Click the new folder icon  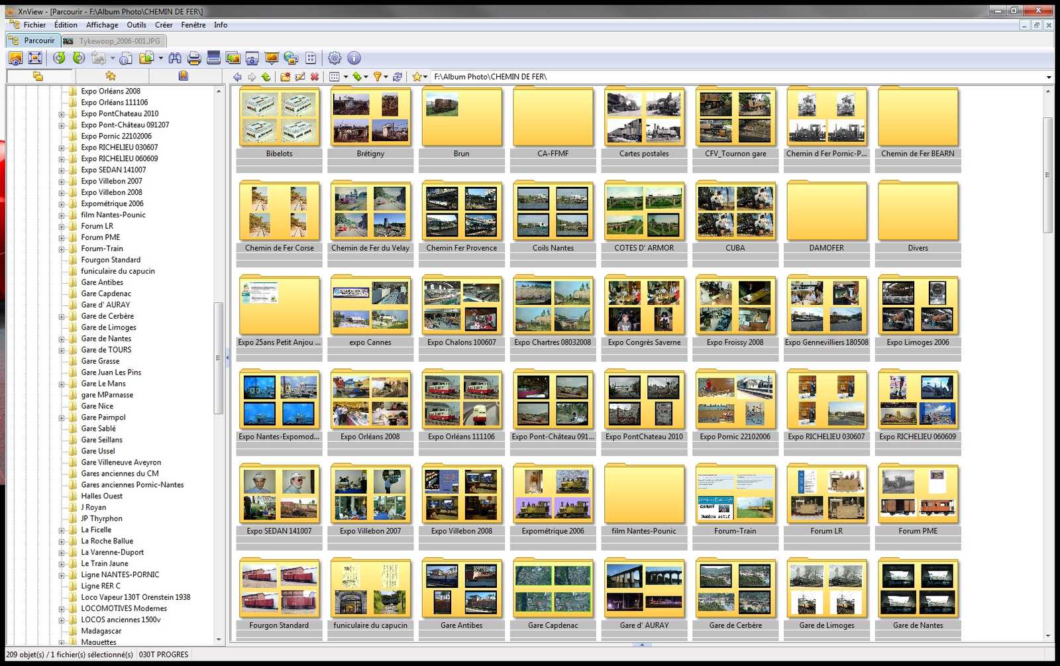point(286,77)
